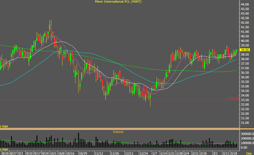Click the 300000.0 volume axis label

[247, 134]
